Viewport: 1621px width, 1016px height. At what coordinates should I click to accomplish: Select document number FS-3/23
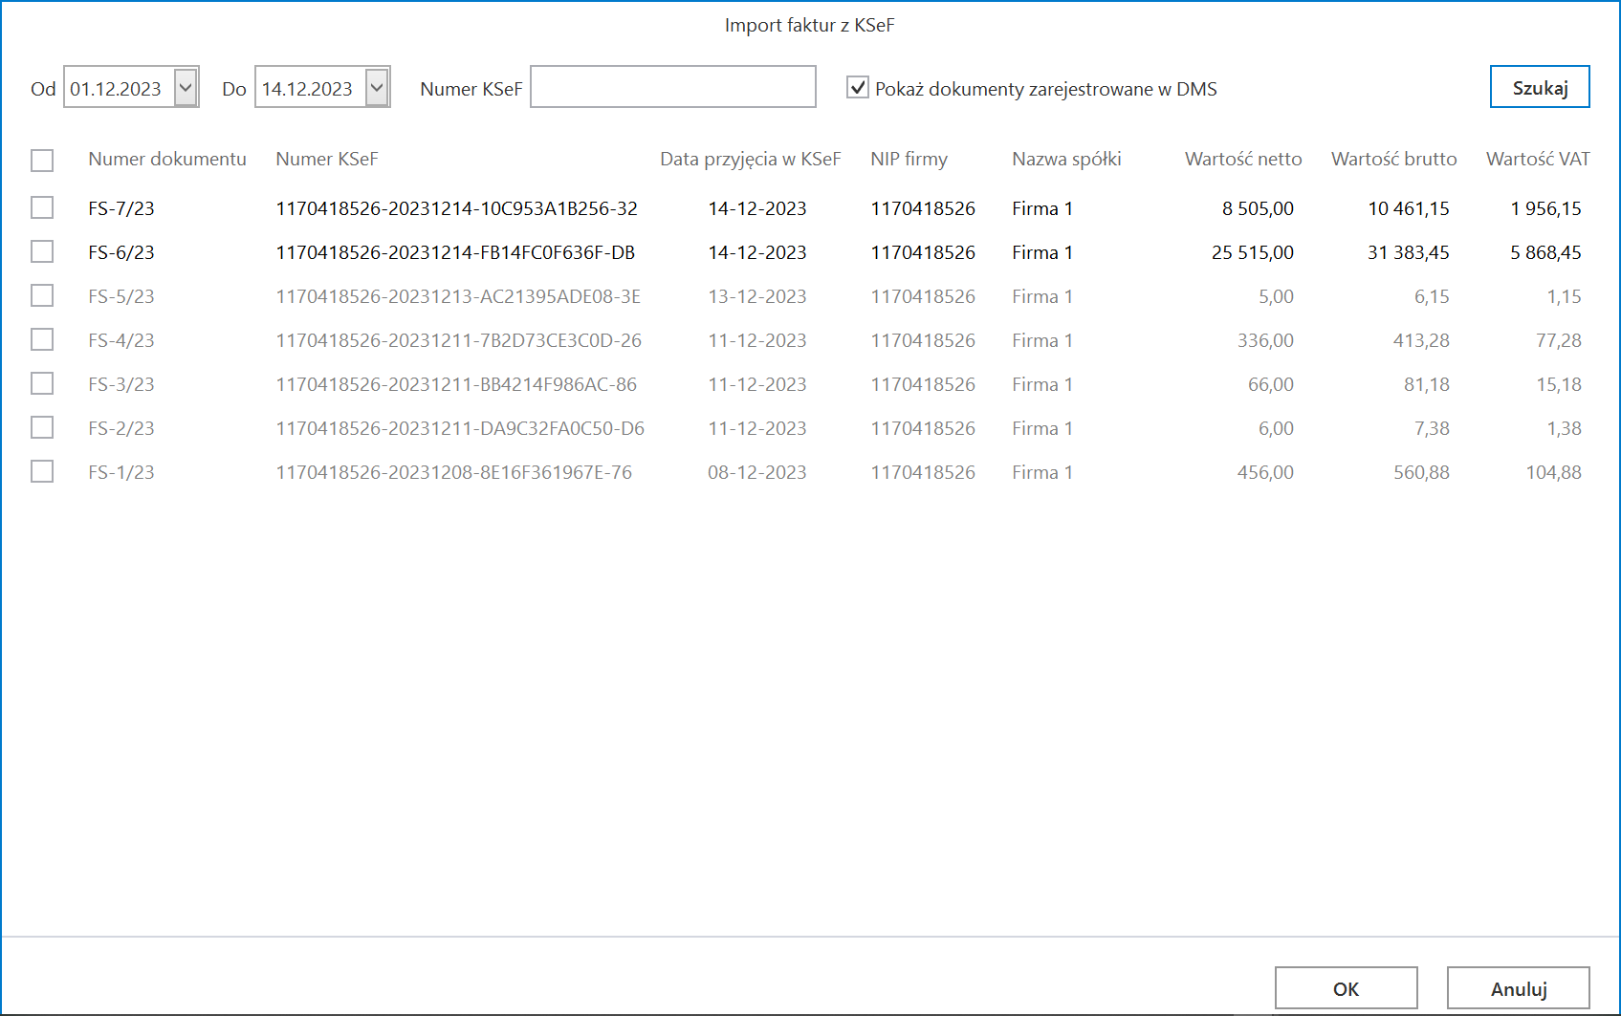click(x=121, y=384)
